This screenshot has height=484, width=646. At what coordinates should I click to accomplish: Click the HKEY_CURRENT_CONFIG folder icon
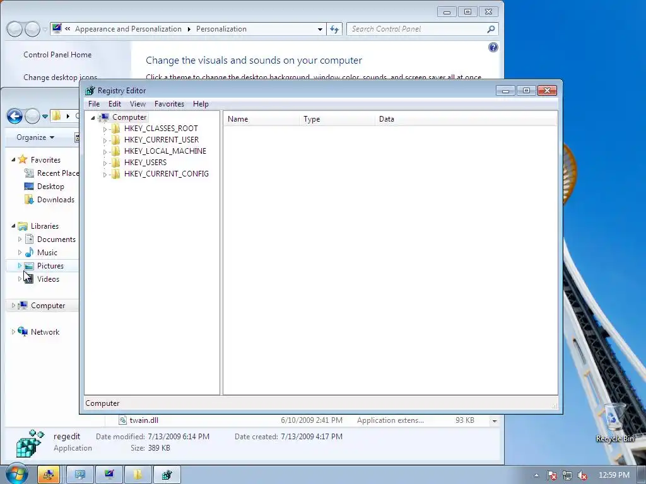[116, 174]
